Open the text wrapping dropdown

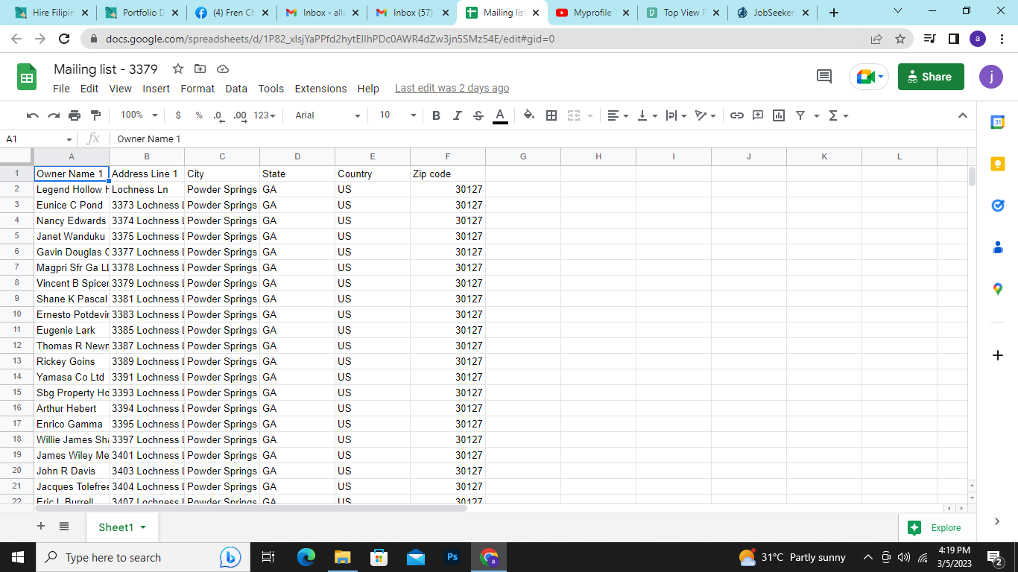676,115
